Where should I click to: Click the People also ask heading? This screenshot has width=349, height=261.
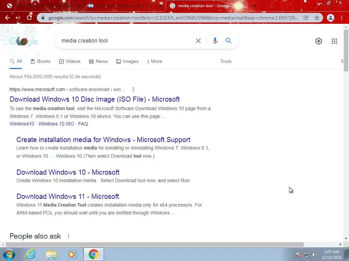tap(35, 236)
